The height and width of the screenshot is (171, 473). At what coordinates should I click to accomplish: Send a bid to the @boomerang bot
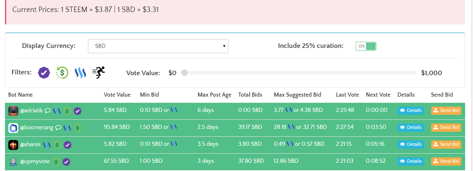pyautogui.click(x=446, y=128)
